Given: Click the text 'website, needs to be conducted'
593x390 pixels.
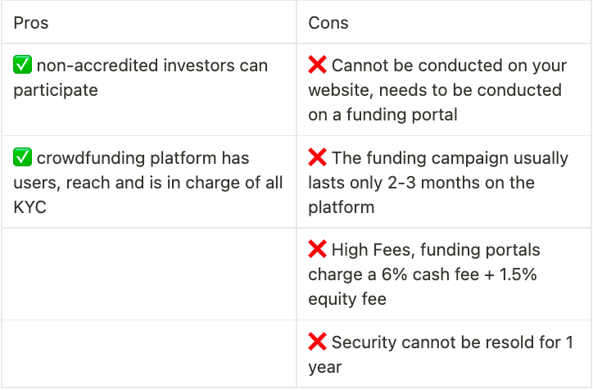Looking at the screenshot, I should tap(435, 90).
